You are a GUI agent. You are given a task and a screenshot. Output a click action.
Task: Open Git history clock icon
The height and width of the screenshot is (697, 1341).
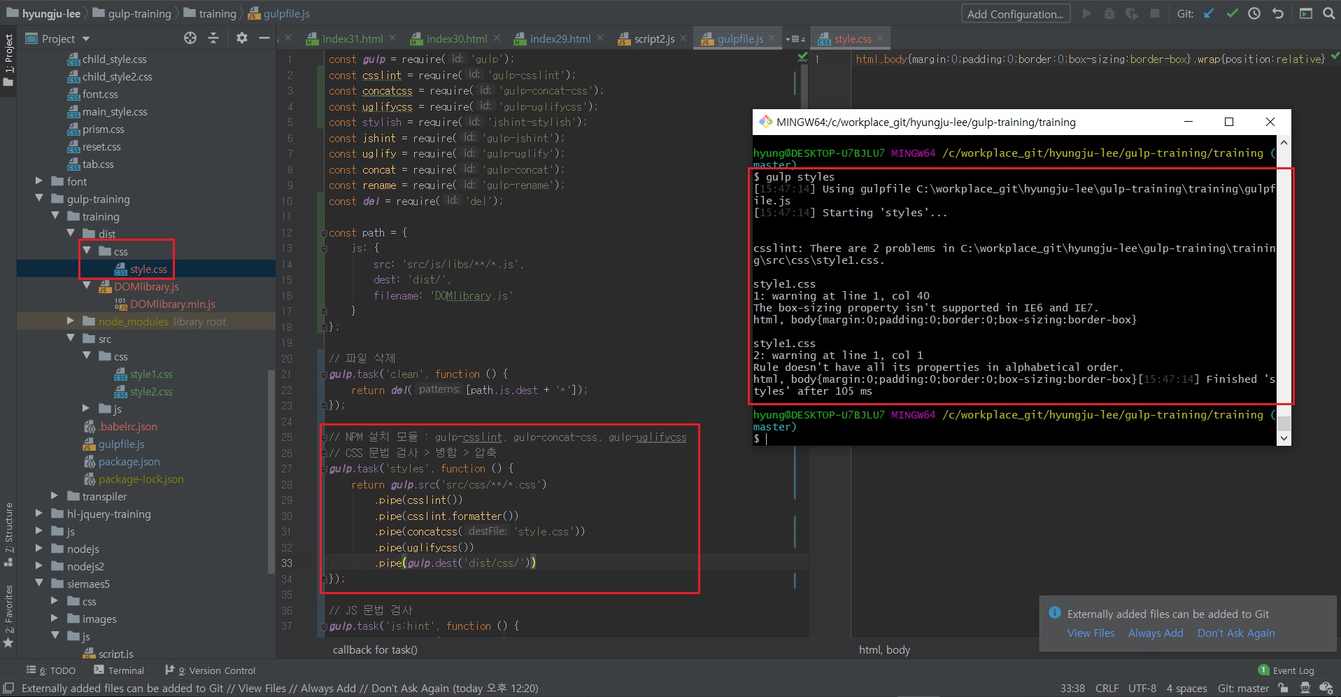(x=1254, y=13)
